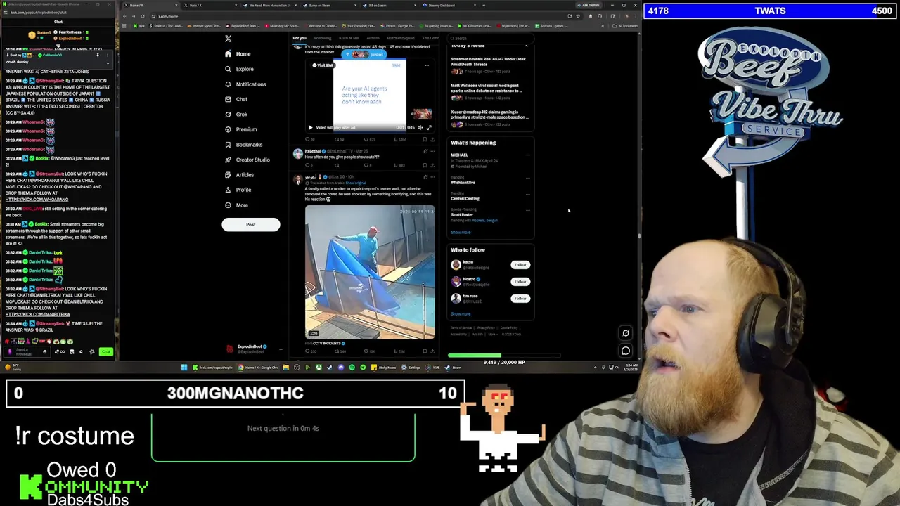
Task: Switch to the For you tab
Action: (x=300, y=38)
